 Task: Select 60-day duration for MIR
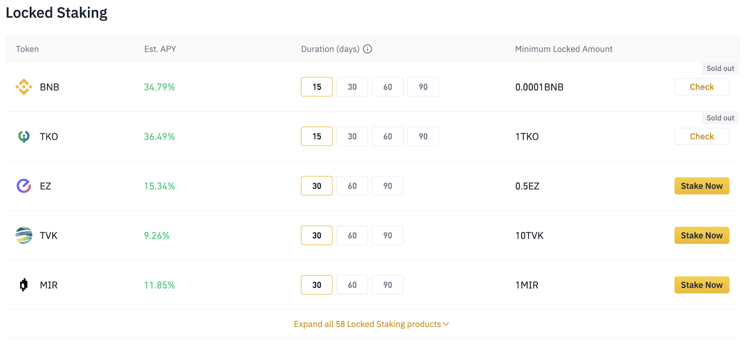pos(352,285)
